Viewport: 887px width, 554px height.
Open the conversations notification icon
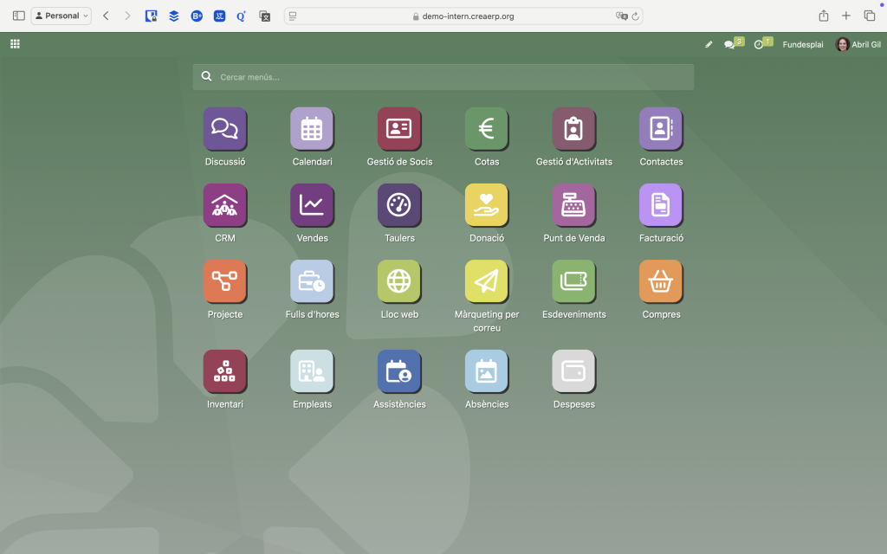pyautogui.click(x=730, y=44)
